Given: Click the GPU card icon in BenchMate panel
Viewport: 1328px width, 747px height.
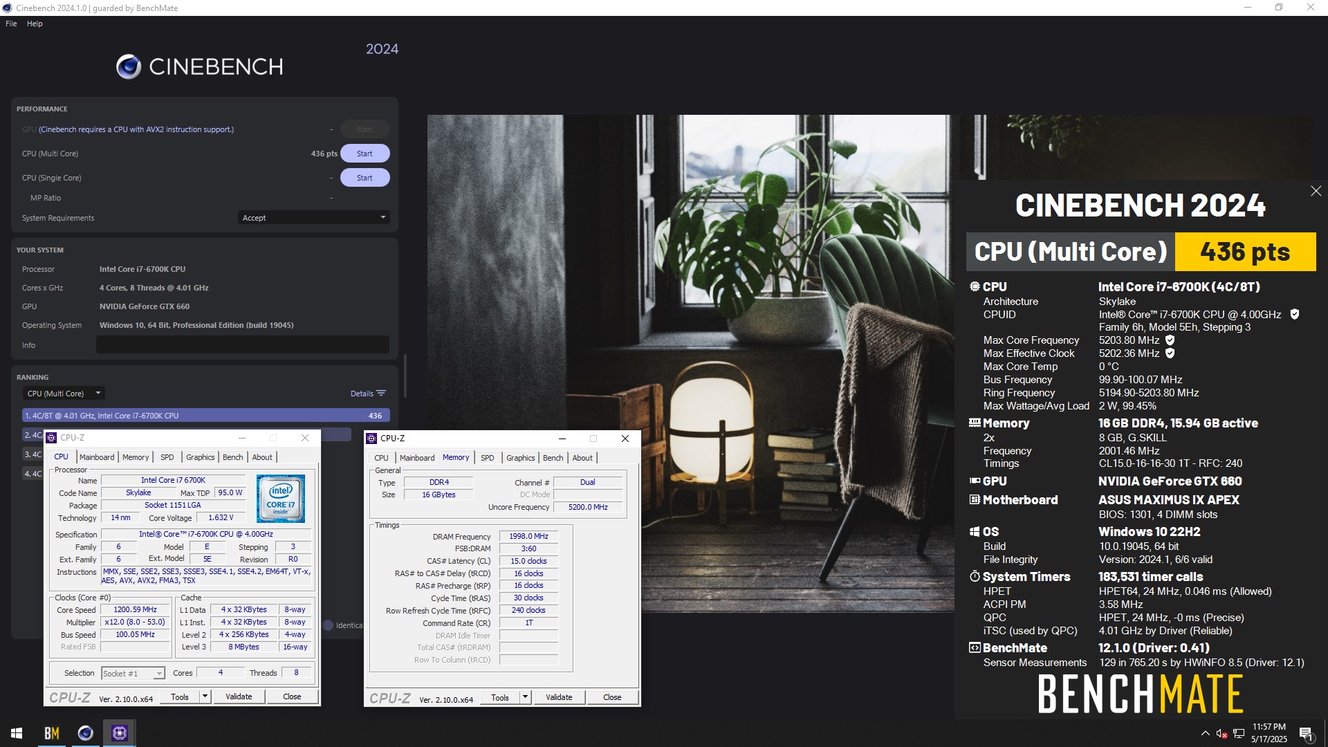Looking at the screenshot, I should [975, 481].
